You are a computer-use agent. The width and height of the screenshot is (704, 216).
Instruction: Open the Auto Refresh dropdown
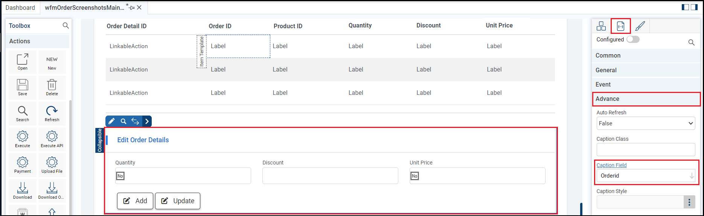point(646,123)
